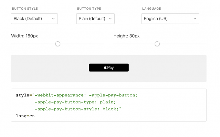Image resolution: width=220 pixels, height=137 pixels.
Task: Click the Width slider handle
Action: coord(58,44)
